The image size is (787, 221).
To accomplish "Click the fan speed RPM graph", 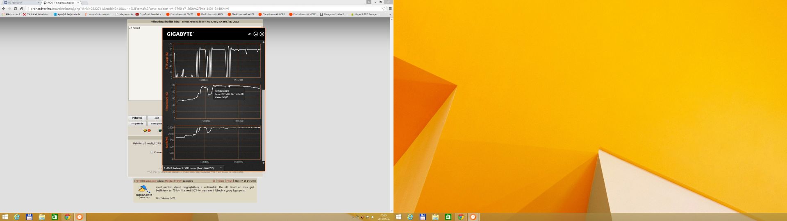I will (x=217, y=142).
